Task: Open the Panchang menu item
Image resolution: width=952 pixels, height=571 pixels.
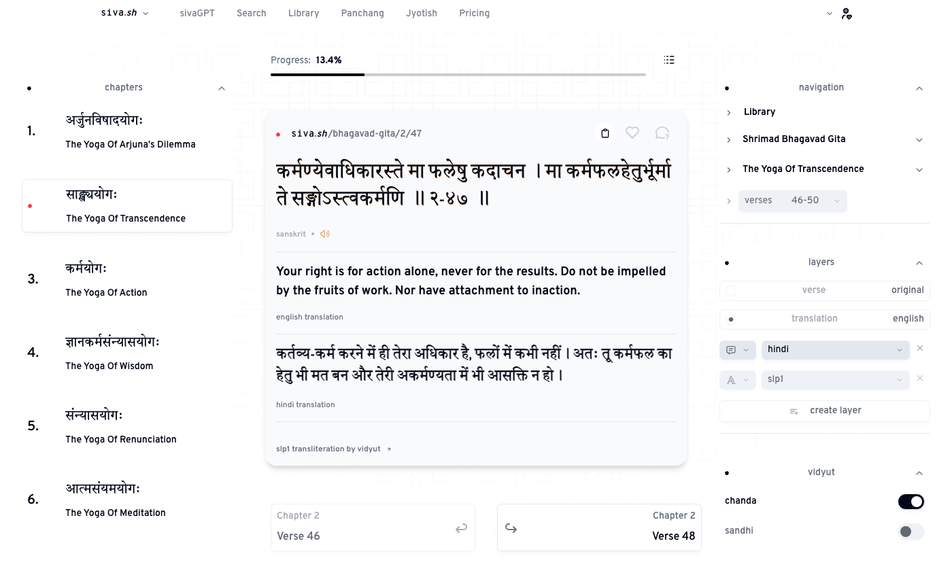Action: pos(362,14)
